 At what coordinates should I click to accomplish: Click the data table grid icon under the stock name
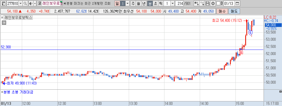tap(4, 23)
